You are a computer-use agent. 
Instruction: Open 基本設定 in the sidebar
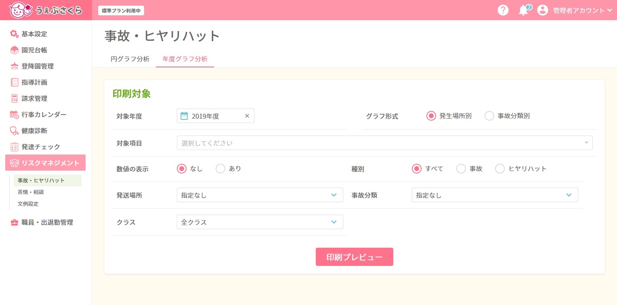(34, 34)
